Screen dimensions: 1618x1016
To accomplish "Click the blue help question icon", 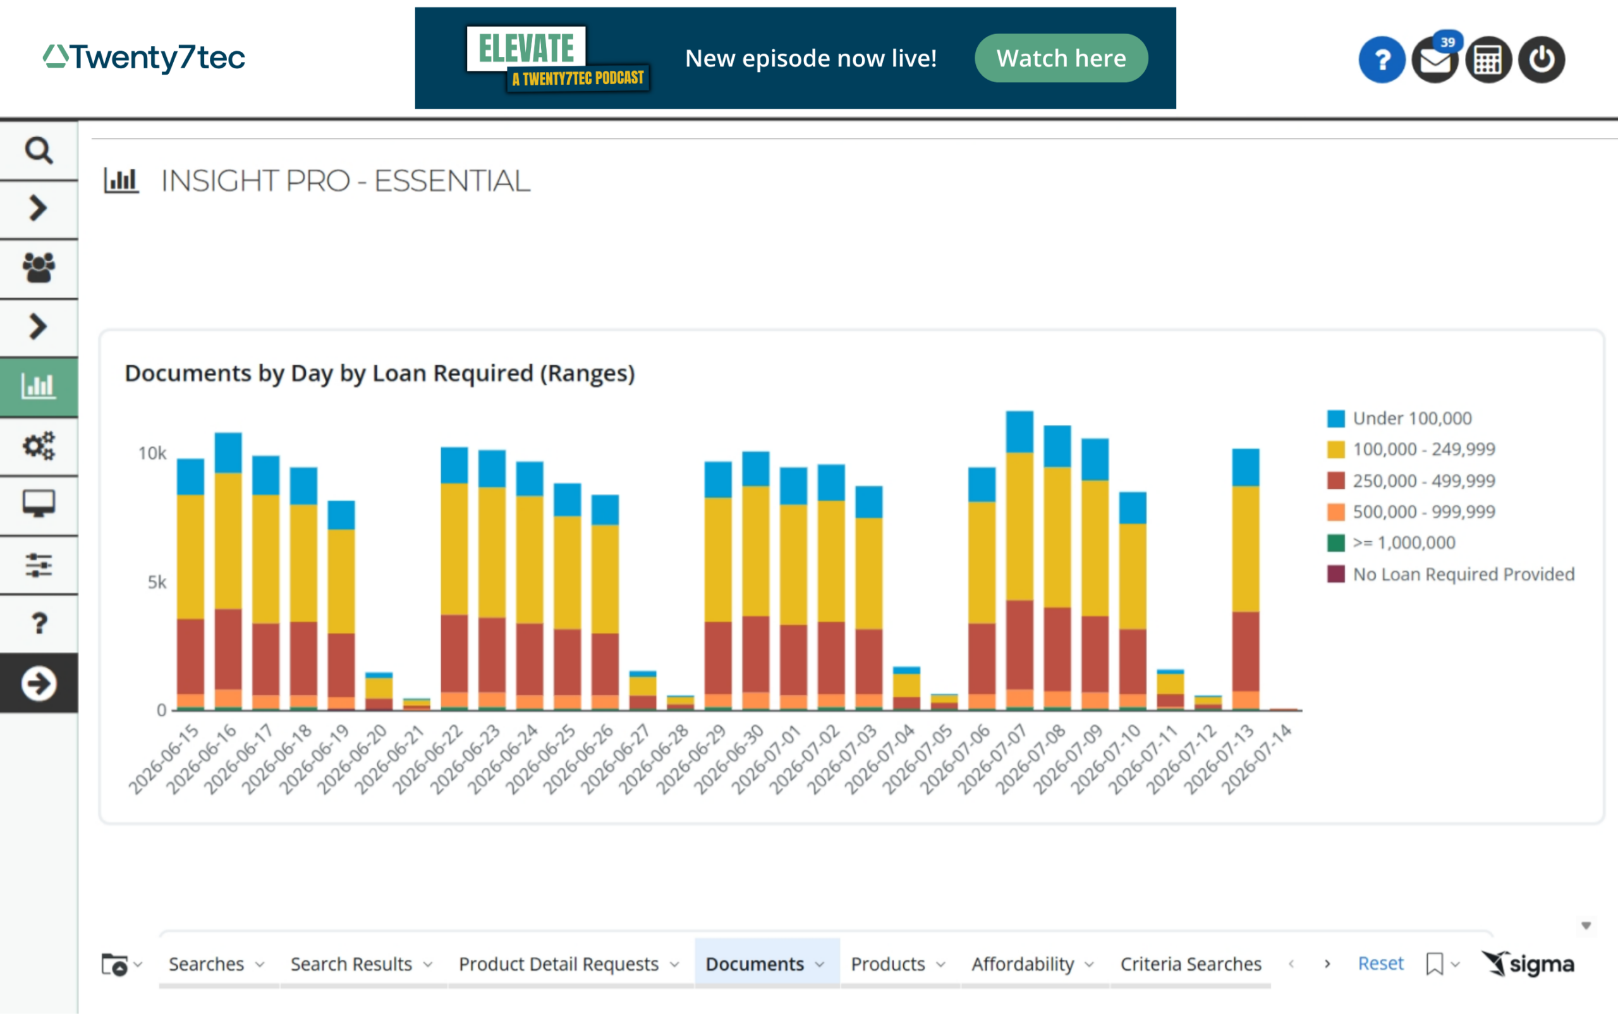I will [x=1381, y=60].
